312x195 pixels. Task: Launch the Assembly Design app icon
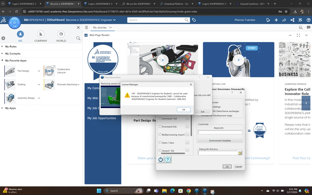pos(10,98)
